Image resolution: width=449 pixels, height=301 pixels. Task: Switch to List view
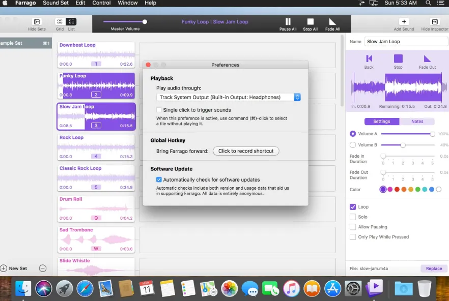[71, 22]
